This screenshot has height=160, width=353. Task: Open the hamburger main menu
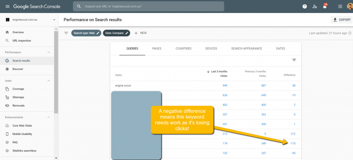[8, 7]
